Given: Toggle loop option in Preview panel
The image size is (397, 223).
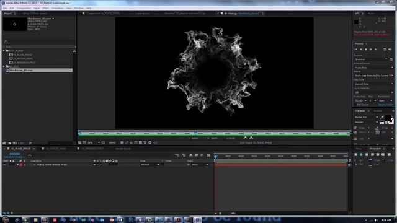Looking at the screenshot, I should pyautogui.click(x=385, y=50).
